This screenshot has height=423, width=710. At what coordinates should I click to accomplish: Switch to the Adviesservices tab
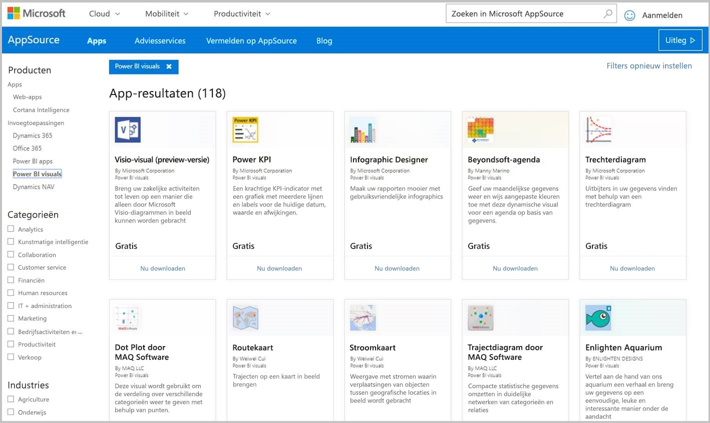click(160, 40)
